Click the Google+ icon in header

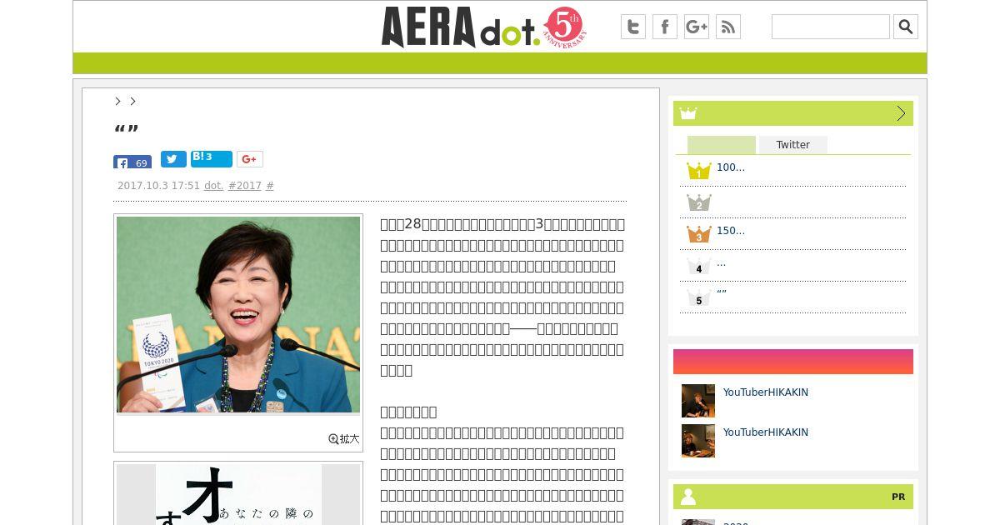tap(697, 27)
